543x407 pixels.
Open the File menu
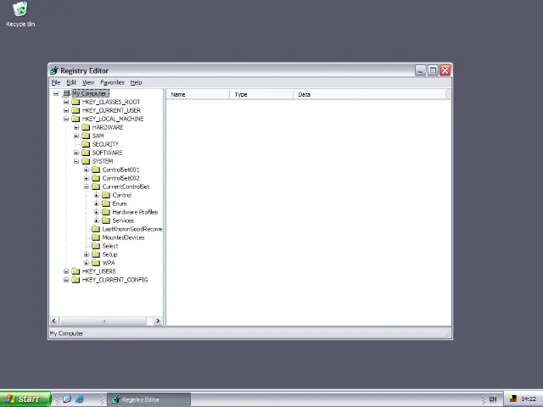point(56,82)
